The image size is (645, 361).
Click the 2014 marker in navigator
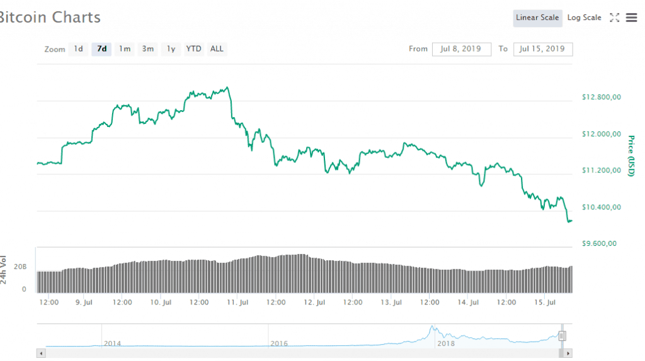(112, 343)
